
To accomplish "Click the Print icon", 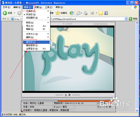I will point(85,13).
